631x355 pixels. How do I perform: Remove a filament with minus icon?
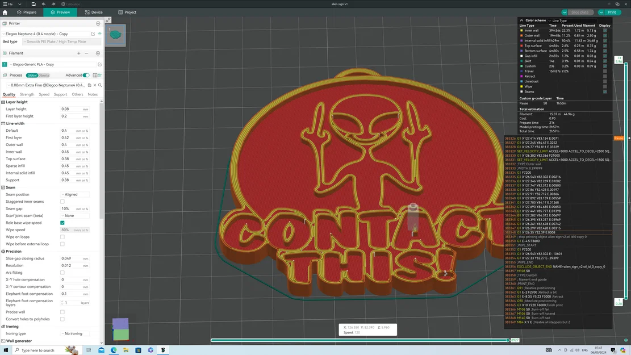[x=86, y=53]
